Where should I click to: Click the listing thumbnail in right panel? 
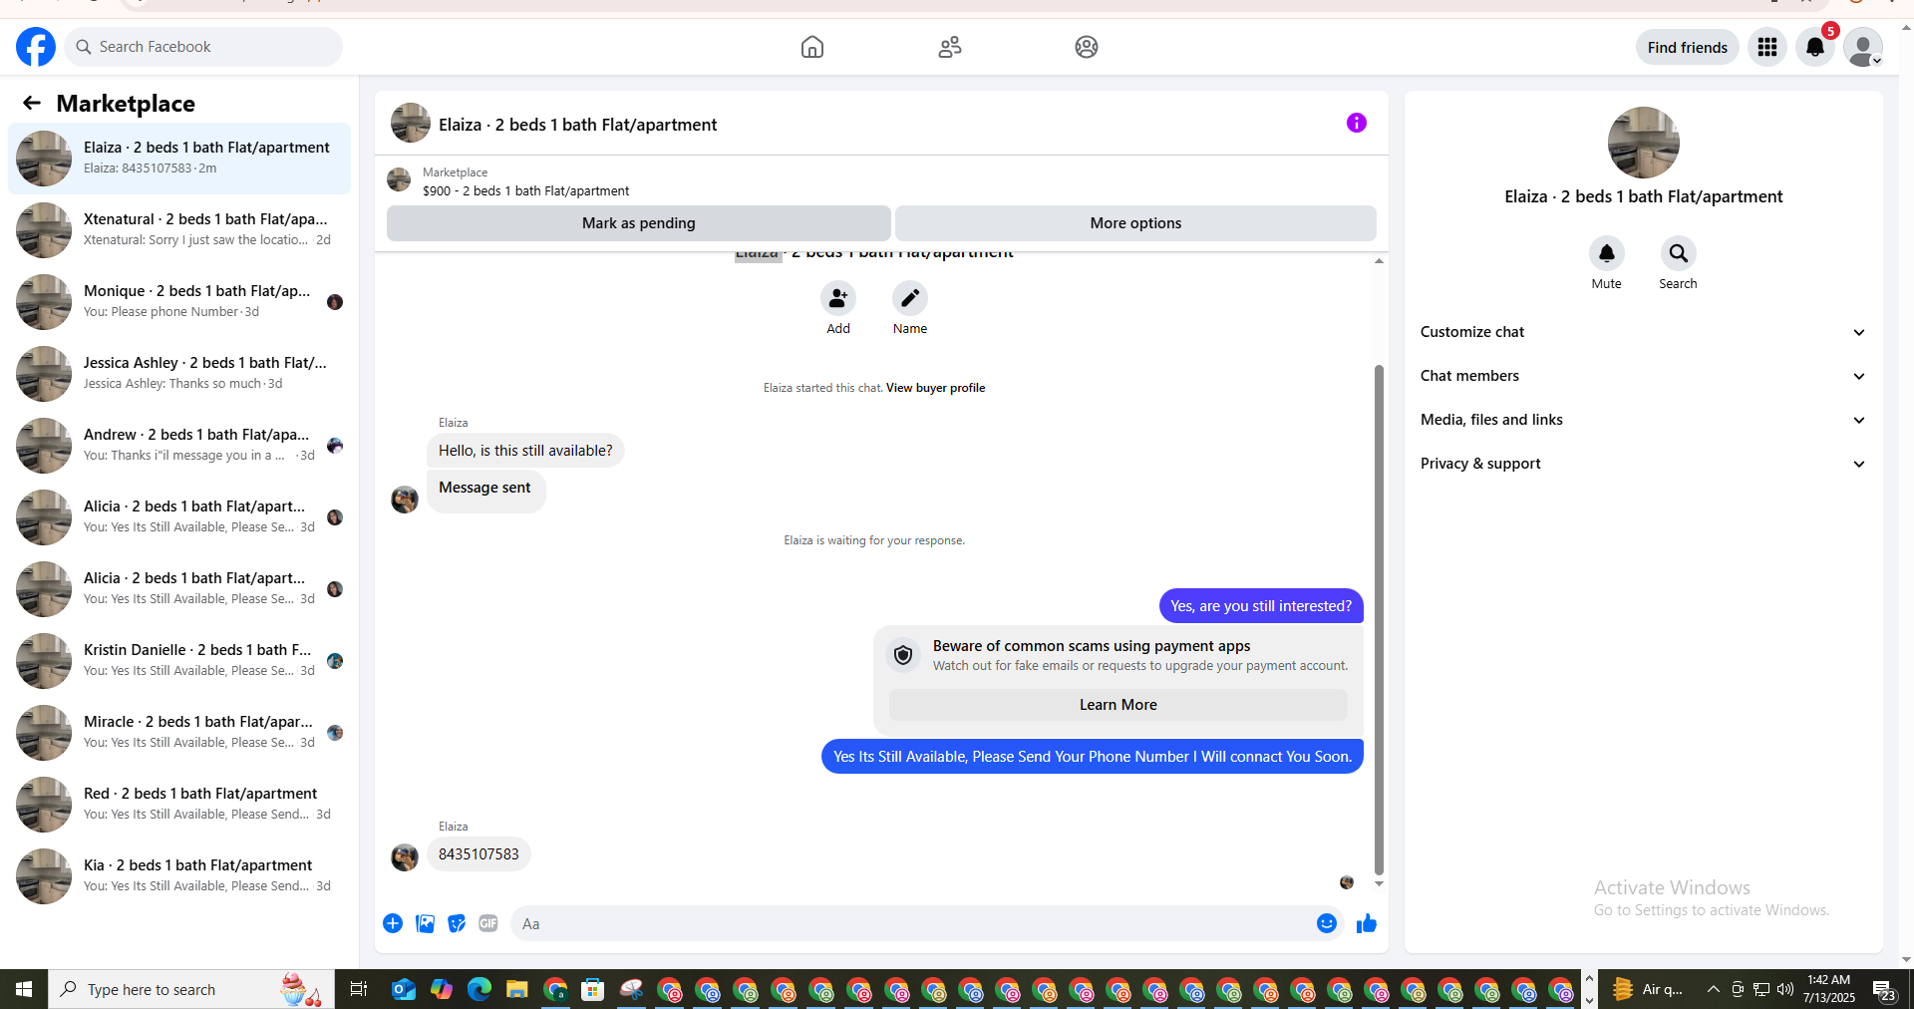(x=1643, y=143)
